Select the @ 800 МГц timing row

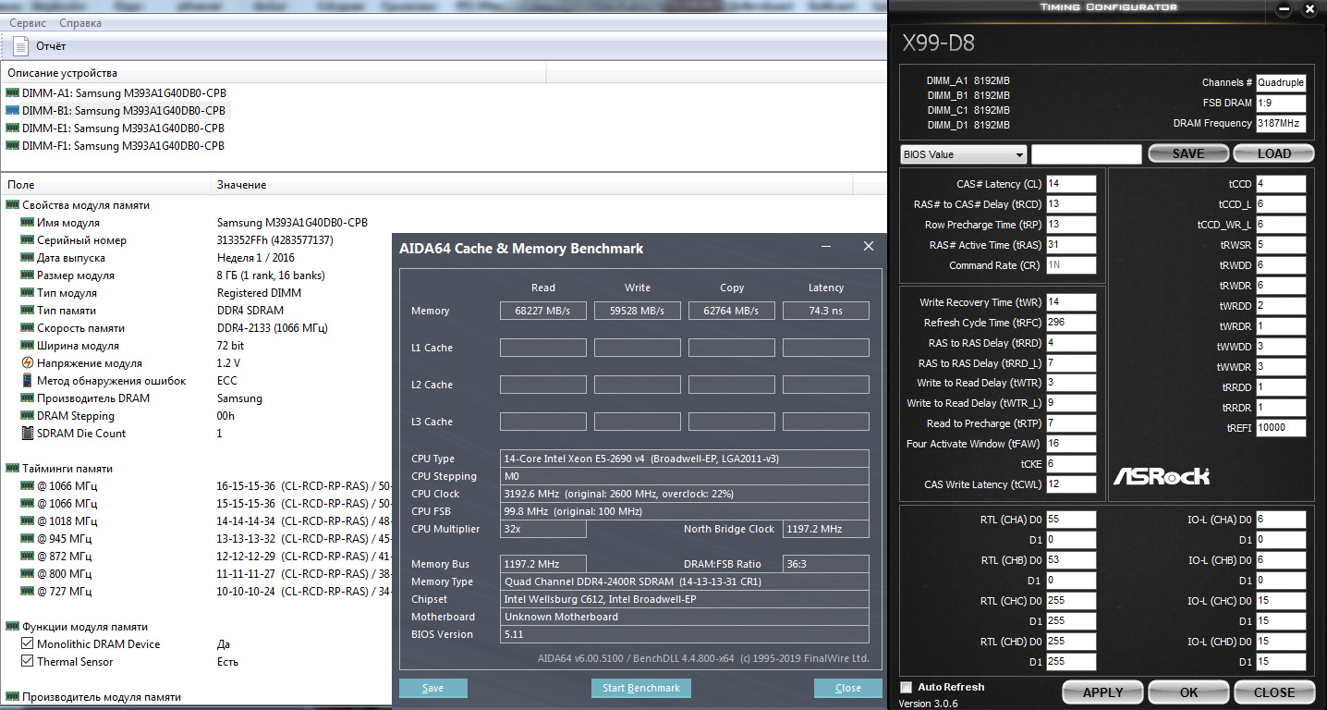click(x=197, y=574)
